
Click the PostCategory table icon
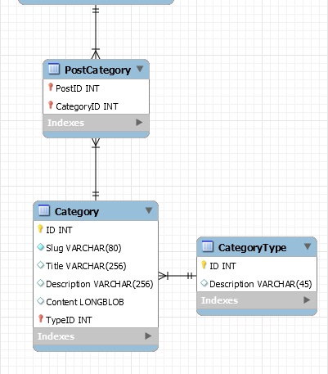click(x=54, y=69)
